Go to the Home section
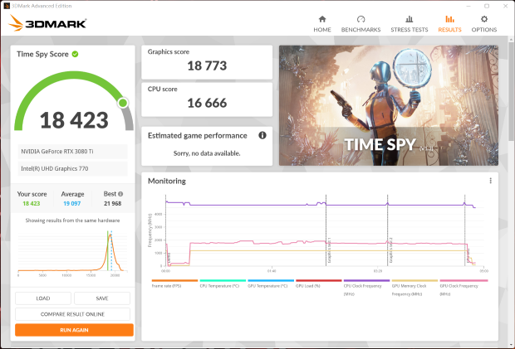Image resolution: width=515 pixels, height=349 pixels. click(x=322, y=24)
